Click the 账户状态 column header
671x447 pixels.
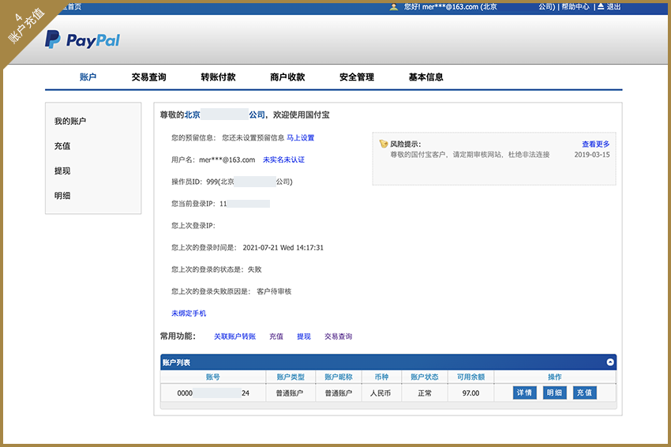(425, 377)
